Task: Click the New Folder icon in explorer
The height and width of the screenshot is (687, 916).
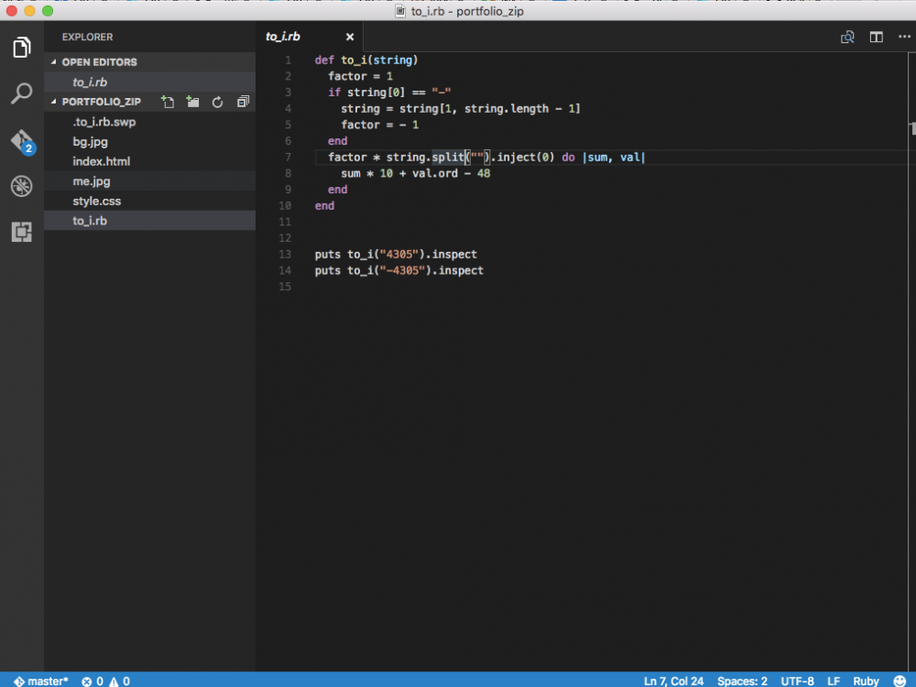Action: [x=192, y=102]
